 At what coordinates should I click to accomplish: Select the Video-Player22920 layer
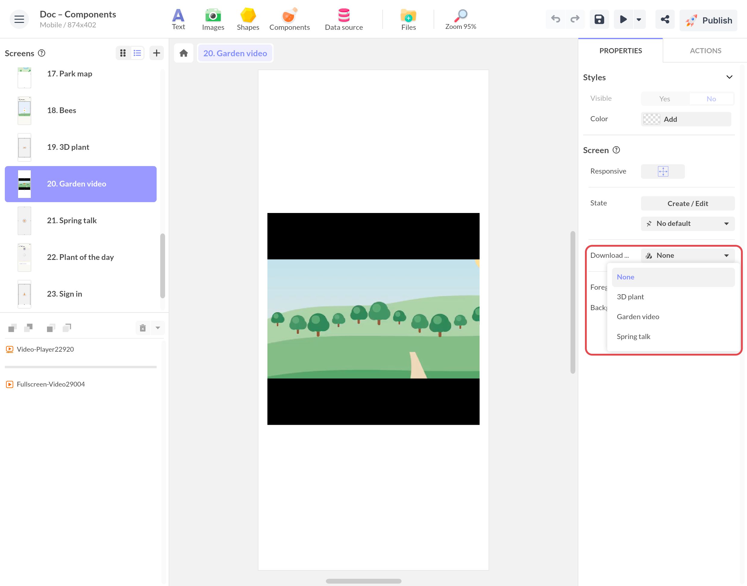tap(81, 349)
